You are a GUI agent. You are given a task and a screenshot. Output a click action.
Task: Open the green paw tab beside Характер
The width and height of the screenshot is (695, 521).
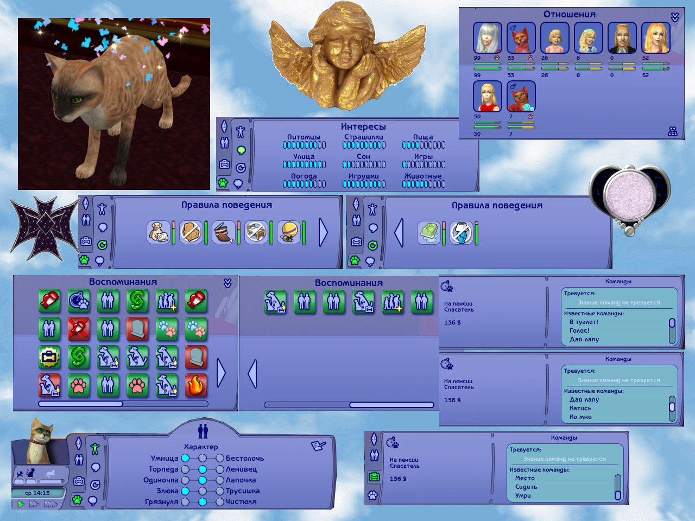(x=78, y=499)
